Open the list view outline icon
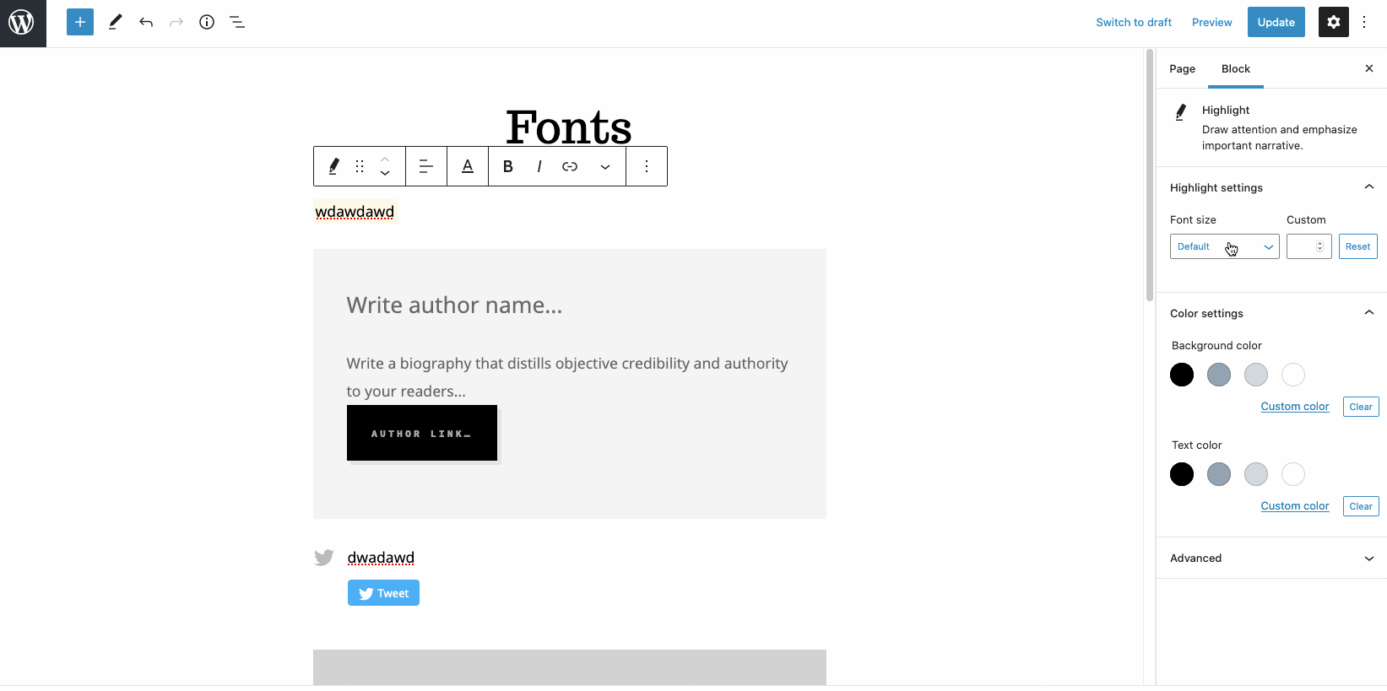 (237, 22)
